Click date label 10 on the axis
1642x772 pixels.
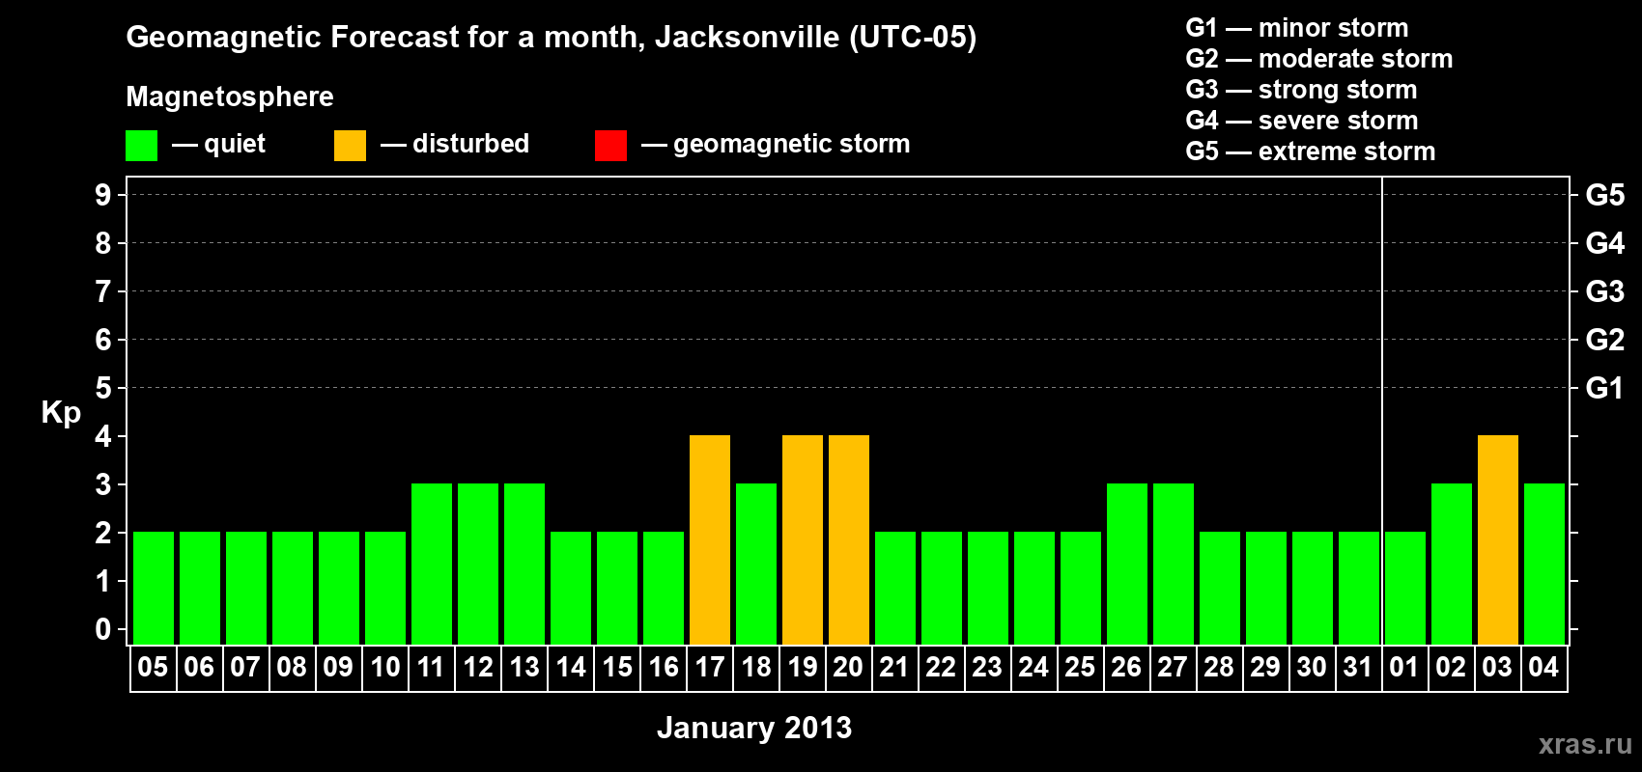tap(385, 667)
